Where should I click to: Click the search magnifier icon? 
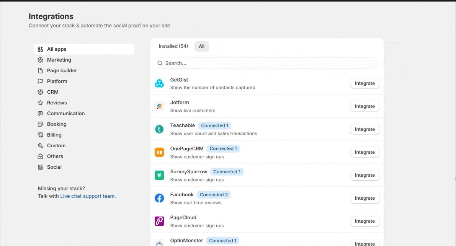pyautogui.click(x=160, y=63)
